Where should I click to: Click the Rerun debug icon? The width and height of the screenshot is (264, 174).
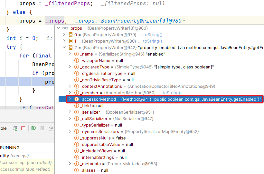click(15, 128)
